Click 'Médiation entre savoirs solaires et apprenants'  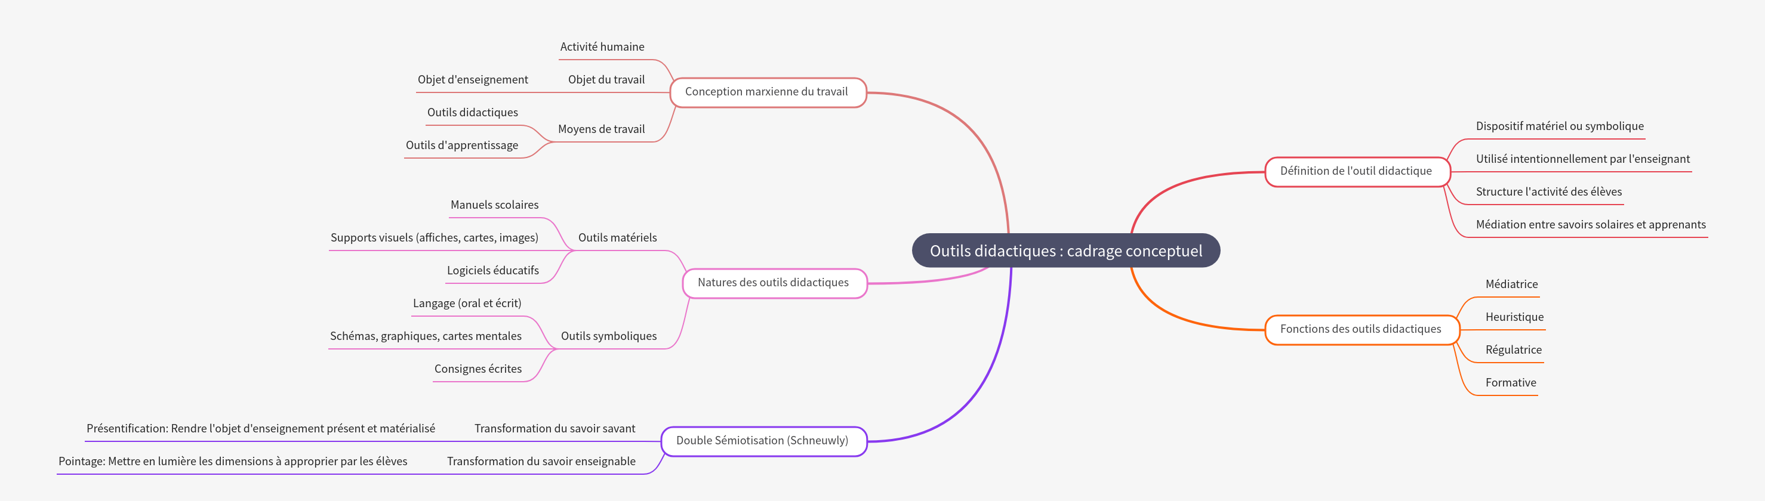pyautogui.click(x=1590, y=224)
